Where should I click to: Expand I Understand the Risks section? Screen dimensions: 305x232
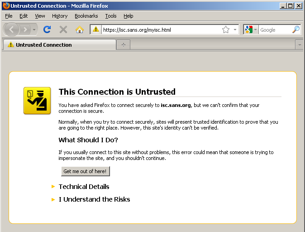(94, 199)
